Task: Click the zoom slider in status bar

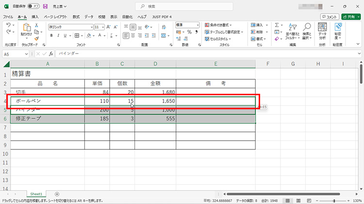Action: pos(334,201)
